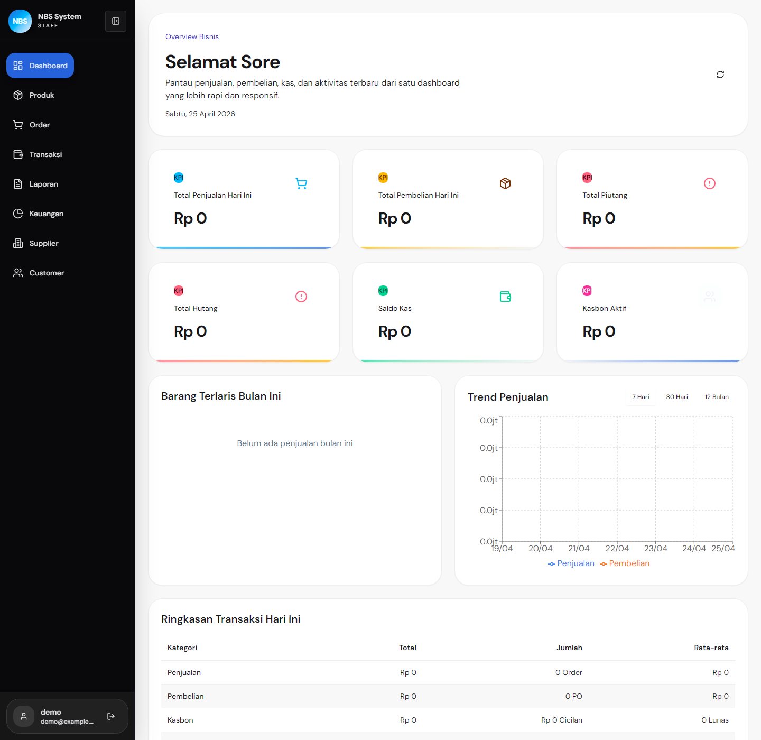The width and height of the screenshot is (761, 740).
Task: Refresh the dashboard overview
Action: (720, 75)
